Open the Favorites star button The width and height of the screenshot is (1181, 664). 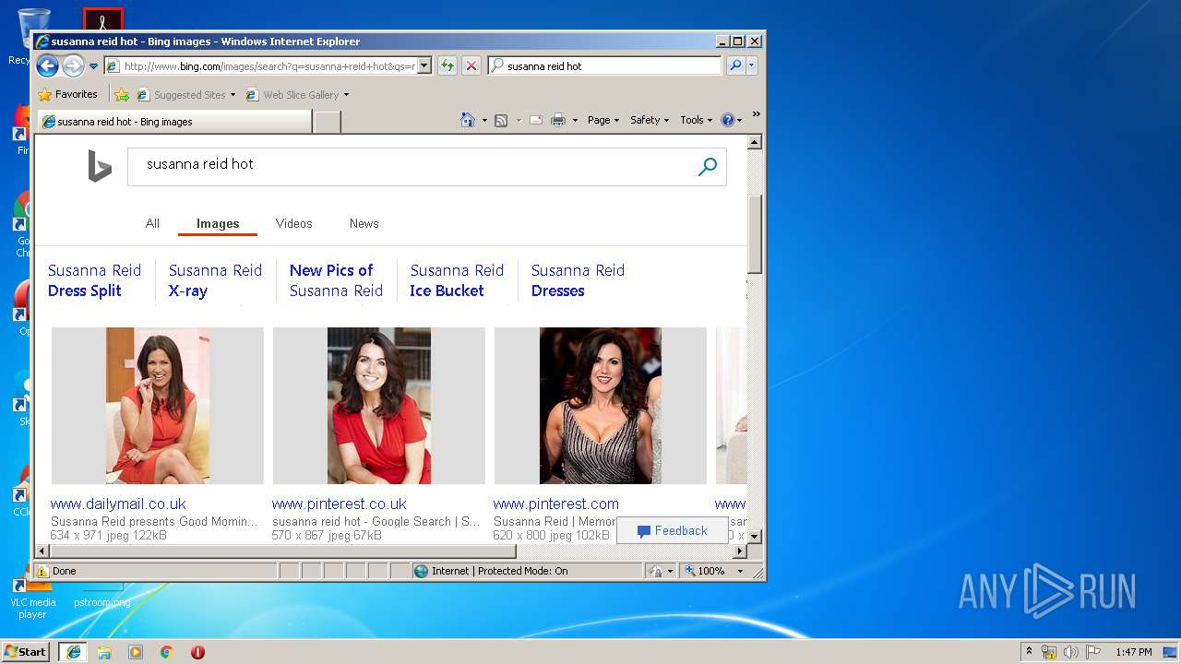(x=67, y=94)
